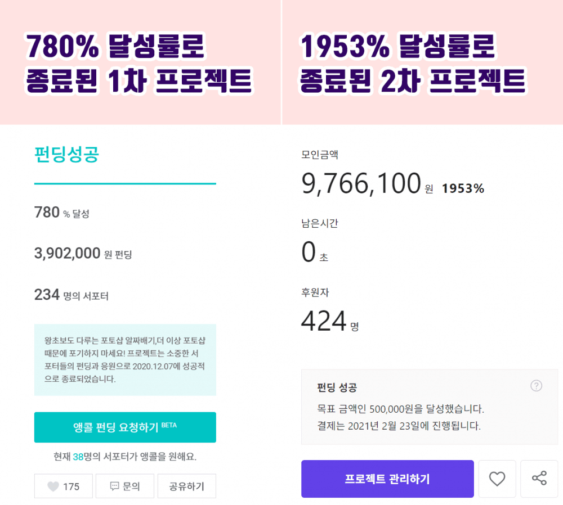Image resolution: width=563 pixels, height=505 pixels.
Task: Click the heart outline icon beside the manage button
Action: 497,479
